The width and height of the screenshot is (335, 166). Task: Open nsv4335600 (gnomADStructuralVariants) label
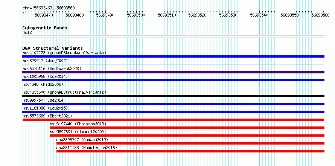coord(64,92)
